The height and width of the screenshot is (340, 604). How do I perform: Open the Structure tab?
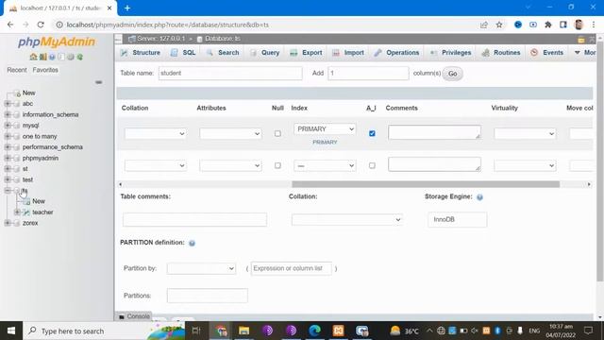tap(141, 53)
